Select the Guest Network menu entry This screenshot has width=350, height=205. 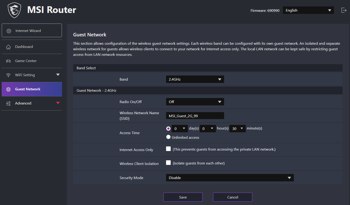tap(32, 89)
